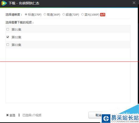139x123 pixels.
Task: Click the 第03集 episode label
Action: pyautogui.click(x=16, y=45)
